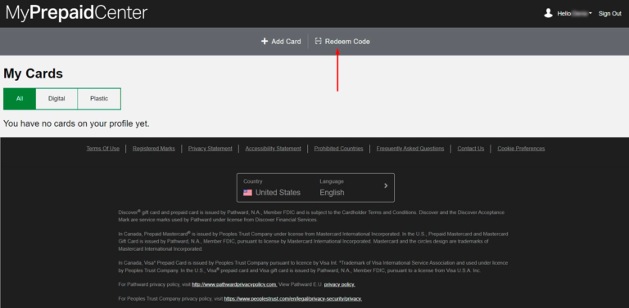Open the Registered Marks link
Screen dimensions: 629x308
click(x=154, y=149)
